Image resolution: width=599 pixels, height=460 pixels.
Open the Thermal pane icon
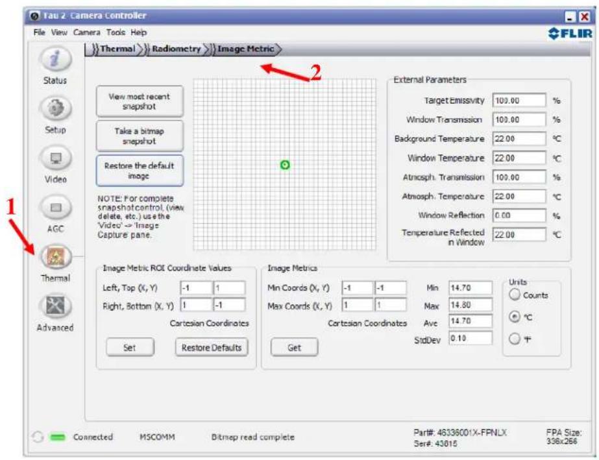(x=56, y=257)
